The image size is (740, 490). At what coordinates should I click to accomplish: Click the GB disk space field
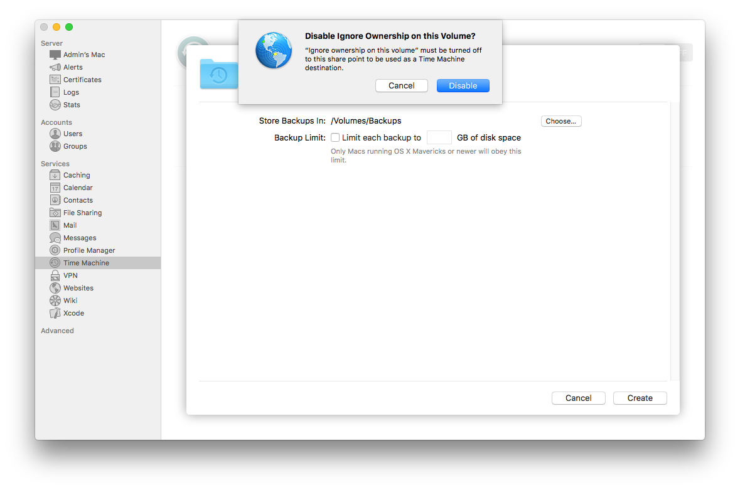point(439,137)
